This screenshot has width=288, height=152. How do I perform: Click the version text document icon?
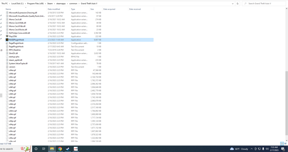pyautogui.click(x=7, y=67)
